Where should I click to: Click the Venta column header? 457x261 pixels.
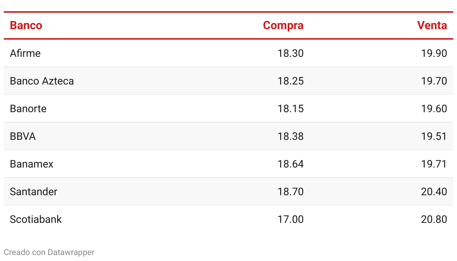(432, 25)
